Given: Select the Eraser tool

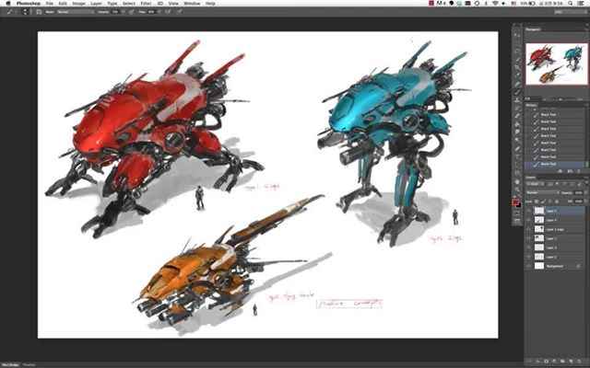Looking at the screenshot, I should [x=517, y=116].
